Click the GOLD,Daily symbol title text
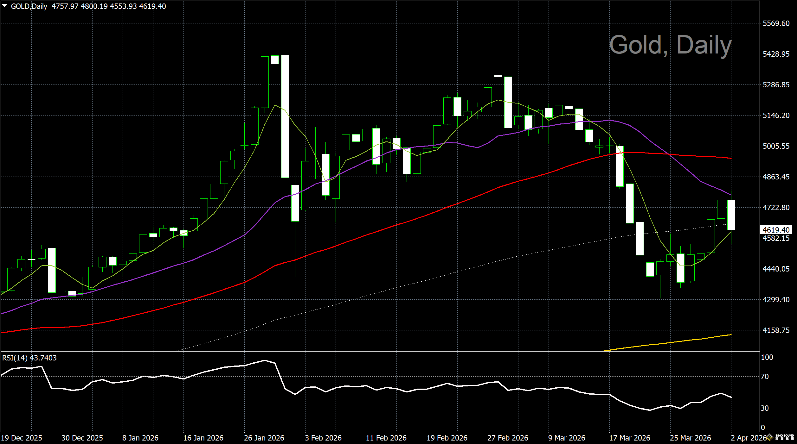This screenshot has height=444, width=797. pyautogui.click(x=29, y=6)
